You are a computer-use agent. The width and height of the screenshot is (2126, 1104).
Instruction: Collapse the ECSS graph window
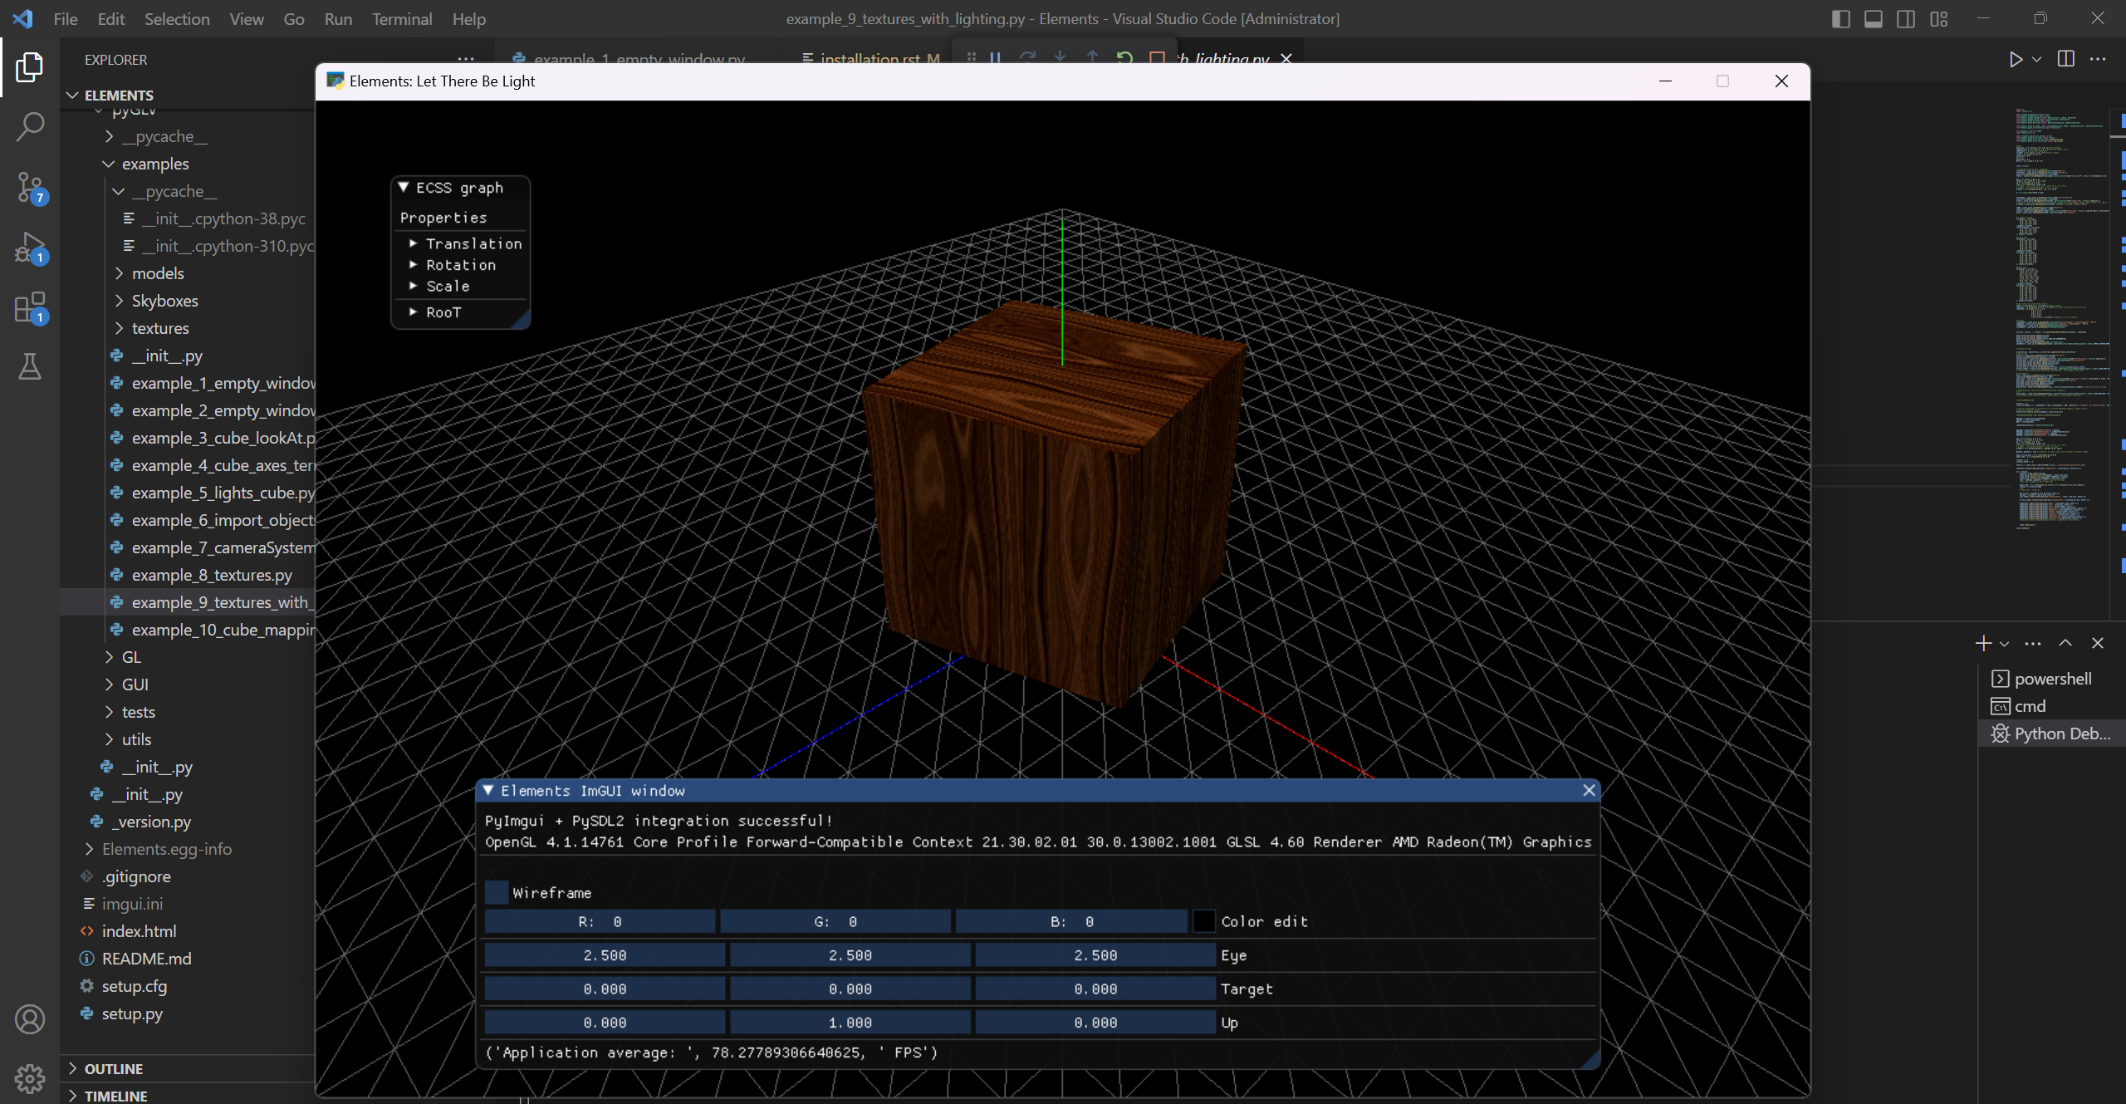point(404,188)
